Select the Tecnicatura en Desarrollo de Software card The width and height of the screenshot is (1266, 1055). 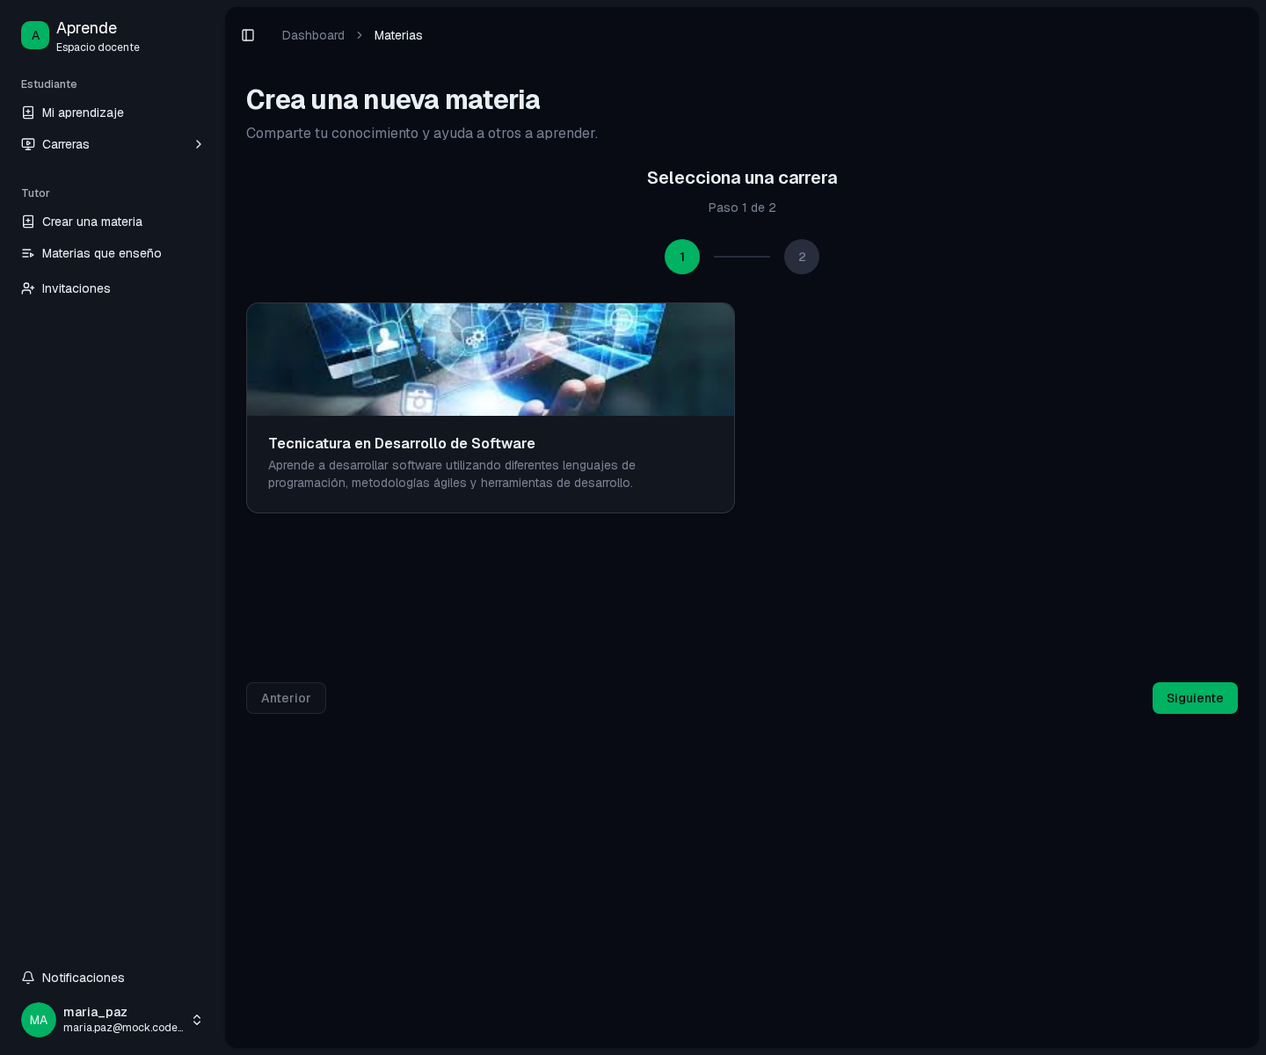tap(491, 408)
